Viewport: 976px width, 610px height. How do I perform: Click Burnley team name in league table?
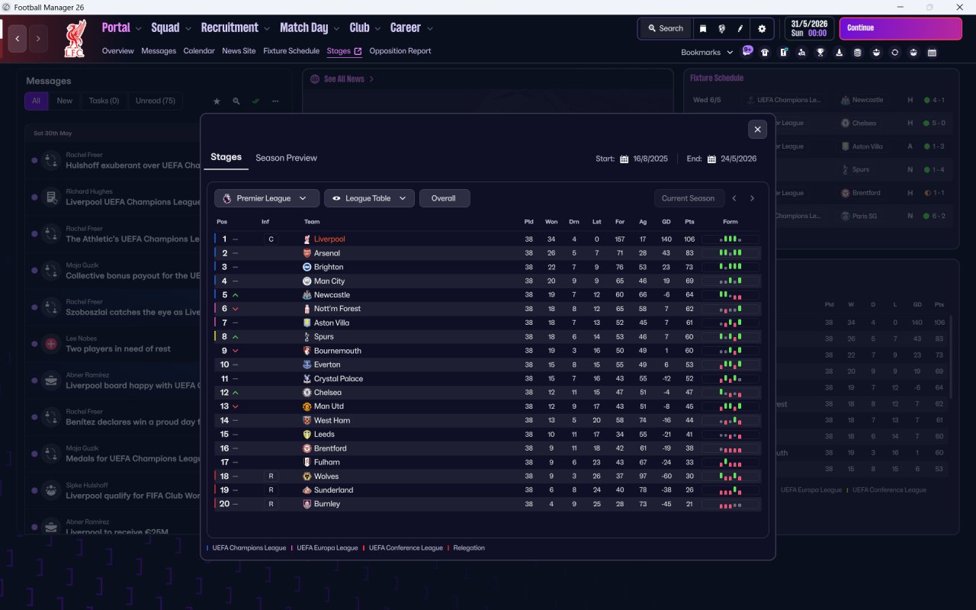pos(327,504)
